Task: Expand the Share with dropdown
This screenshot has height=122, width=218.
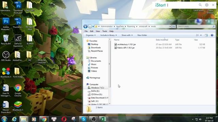Action: tap(127, 35)
